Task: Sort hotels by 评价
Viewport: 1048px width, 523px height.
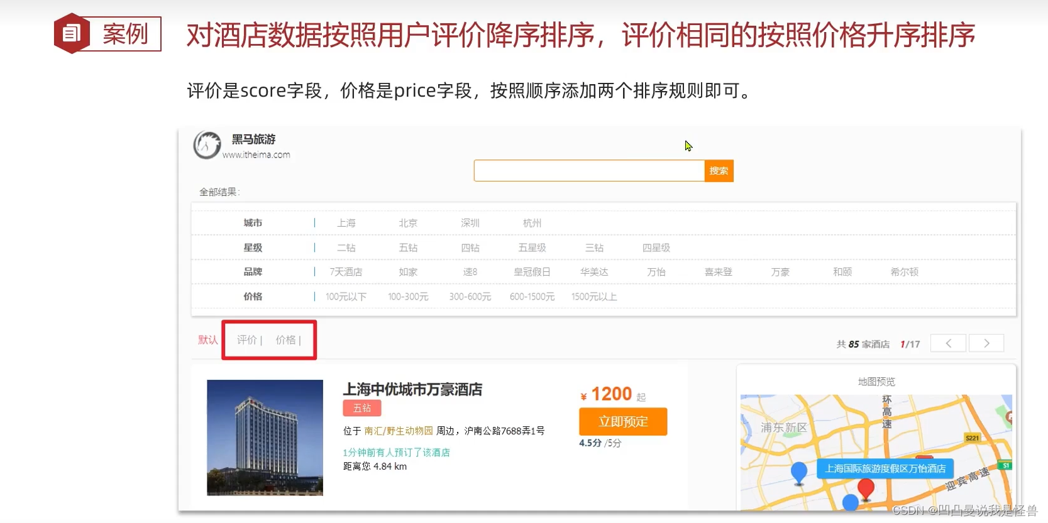Action: click(x=247, y=340)
